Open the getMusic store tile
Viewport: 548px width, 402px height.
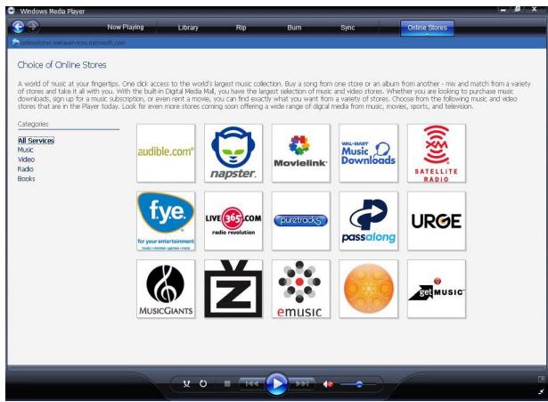tap(436, 289)
